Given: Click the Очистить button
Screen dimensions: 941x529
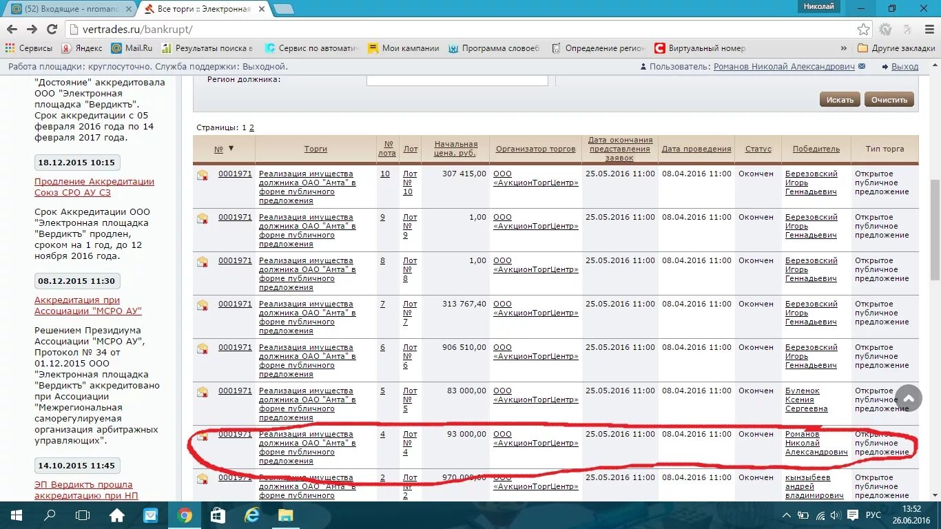Looking at the screenshot, I should pos(889,99).
